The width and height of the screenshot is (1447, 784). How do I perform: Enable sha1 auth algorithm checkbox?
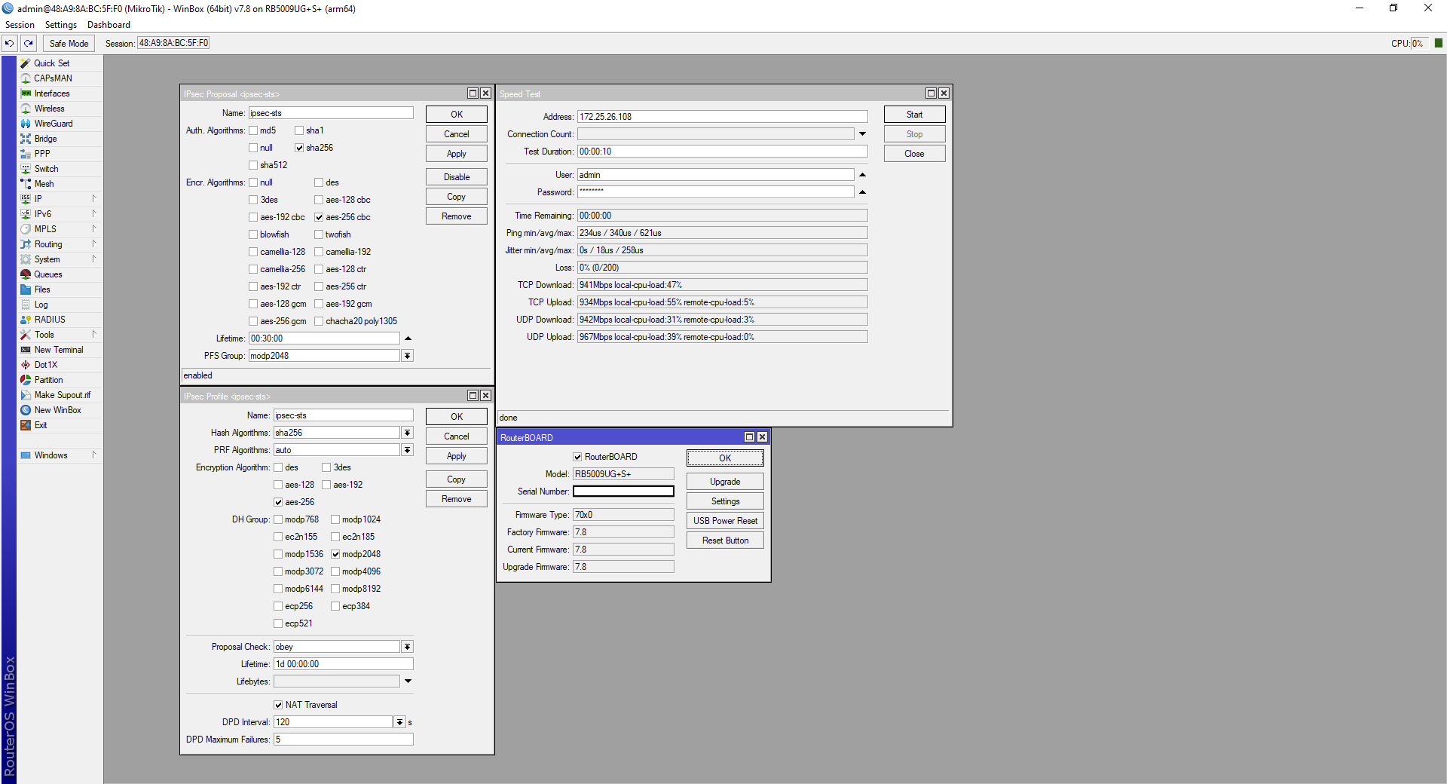pyautogui.click(x=299, y=130)
